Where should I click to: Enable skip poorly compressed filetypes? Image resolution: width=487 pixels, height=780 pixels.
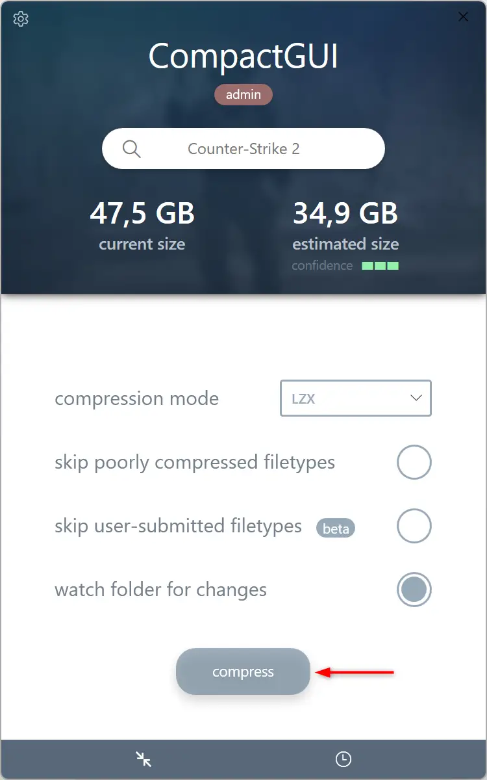pos(414,463)
